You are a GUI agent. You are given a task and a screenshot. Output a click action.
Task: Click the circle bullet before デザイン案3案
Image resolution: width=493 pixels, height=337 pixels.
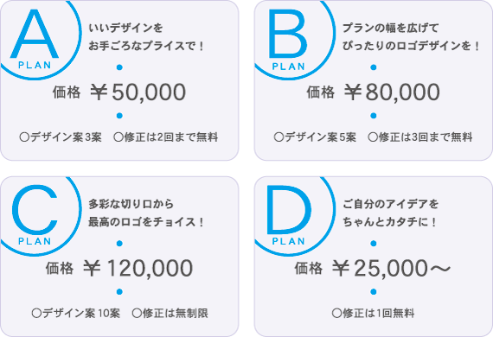pyautogui.click(x=24, y=137)
